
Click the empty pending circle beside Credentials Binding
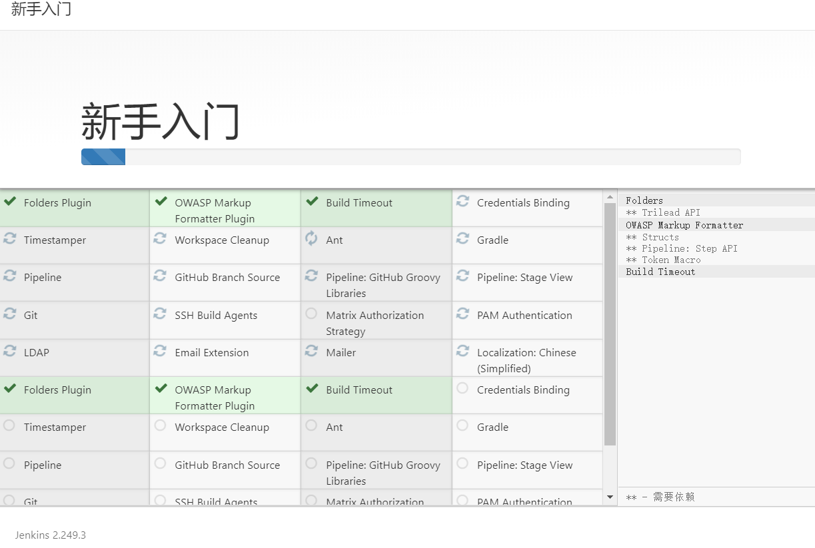[462, 388]
